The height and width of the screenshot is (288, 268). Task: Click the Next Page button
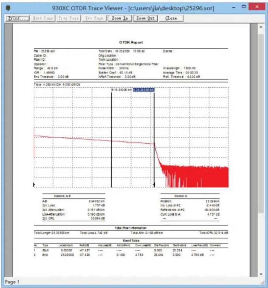[43, 19]
